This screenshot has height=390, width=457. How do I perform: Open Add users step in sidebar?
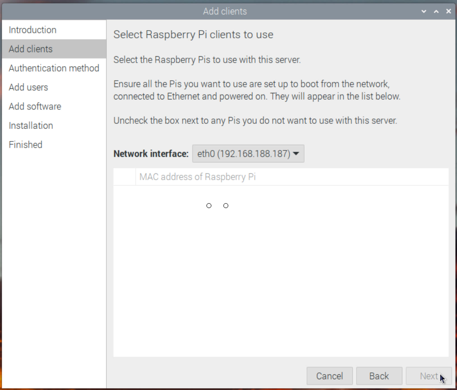[x=54, y=87]
